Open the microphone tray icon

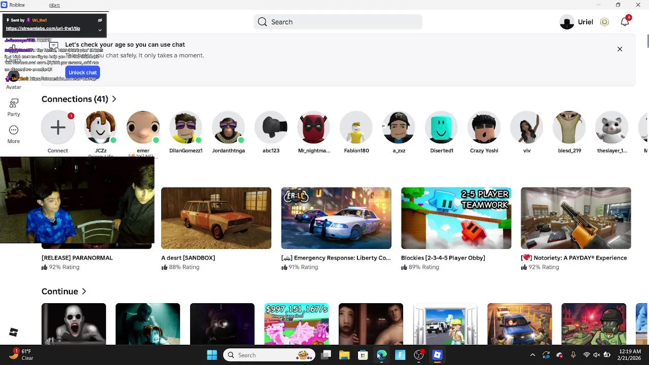point(573,355)
